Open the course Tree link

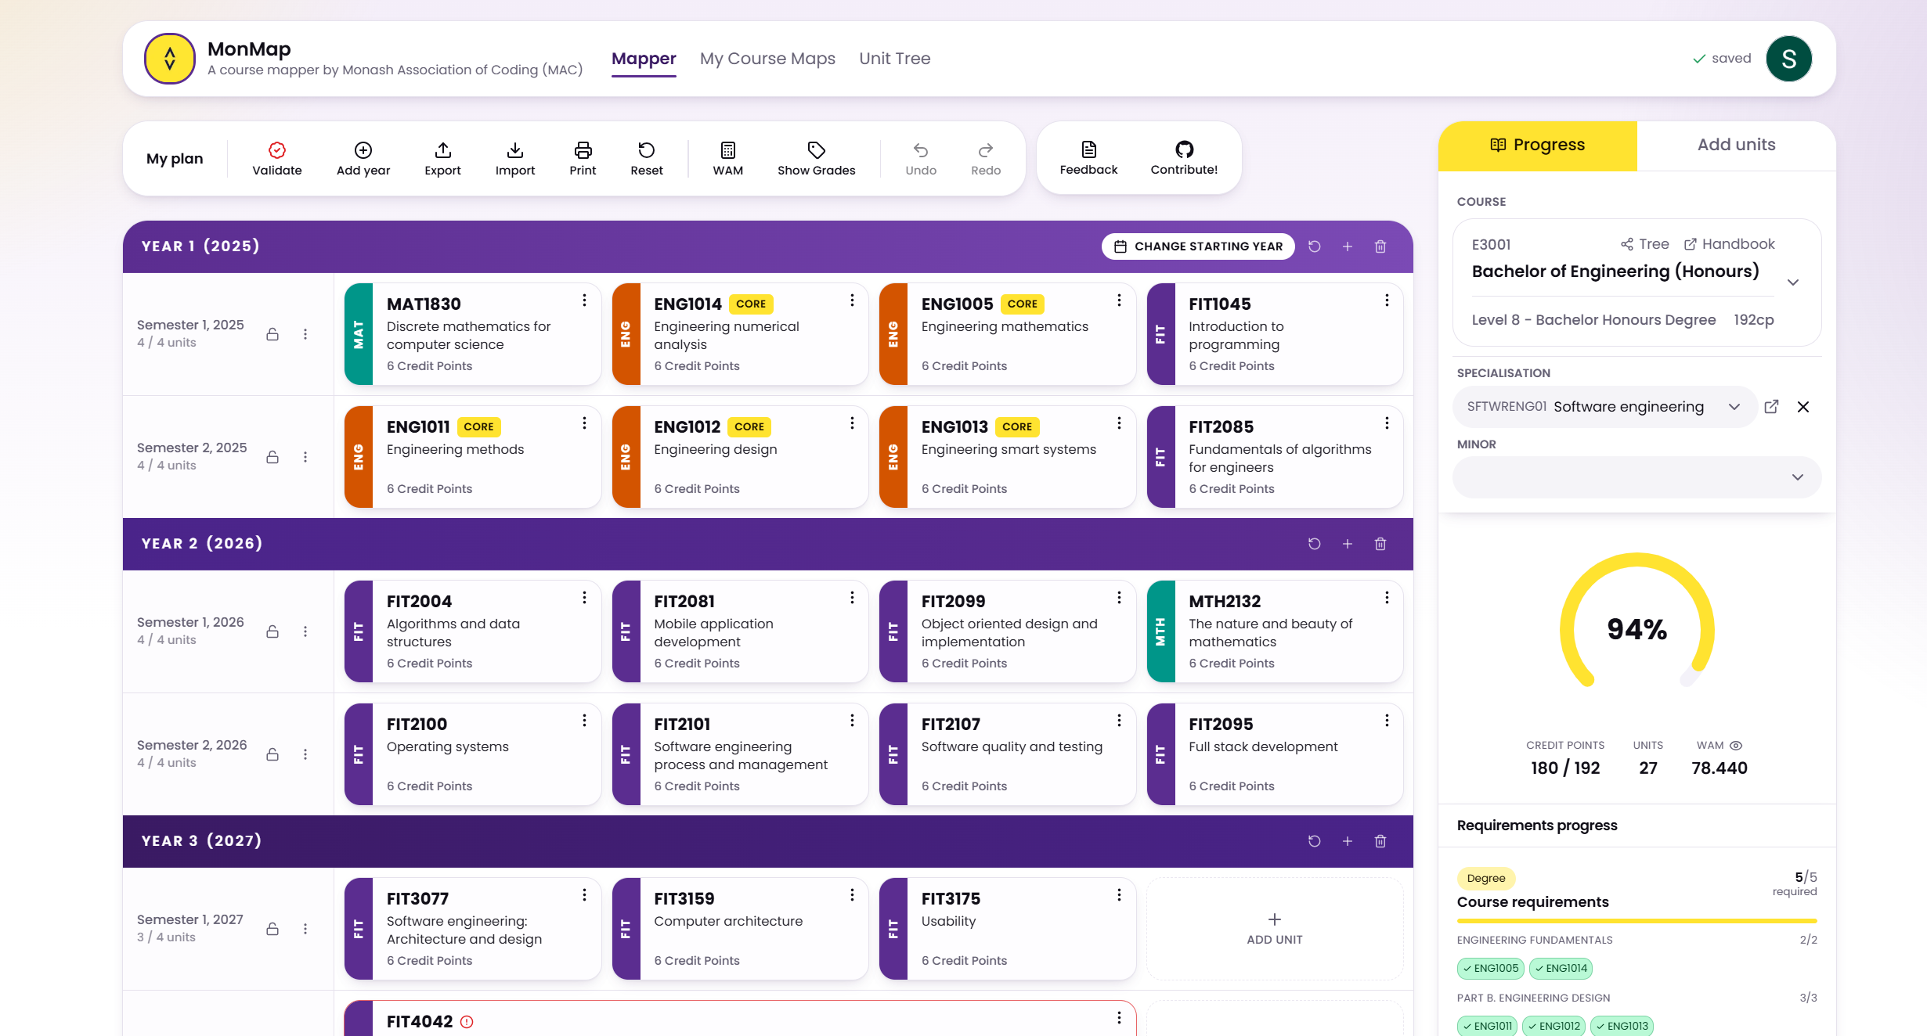point(1645,244)
